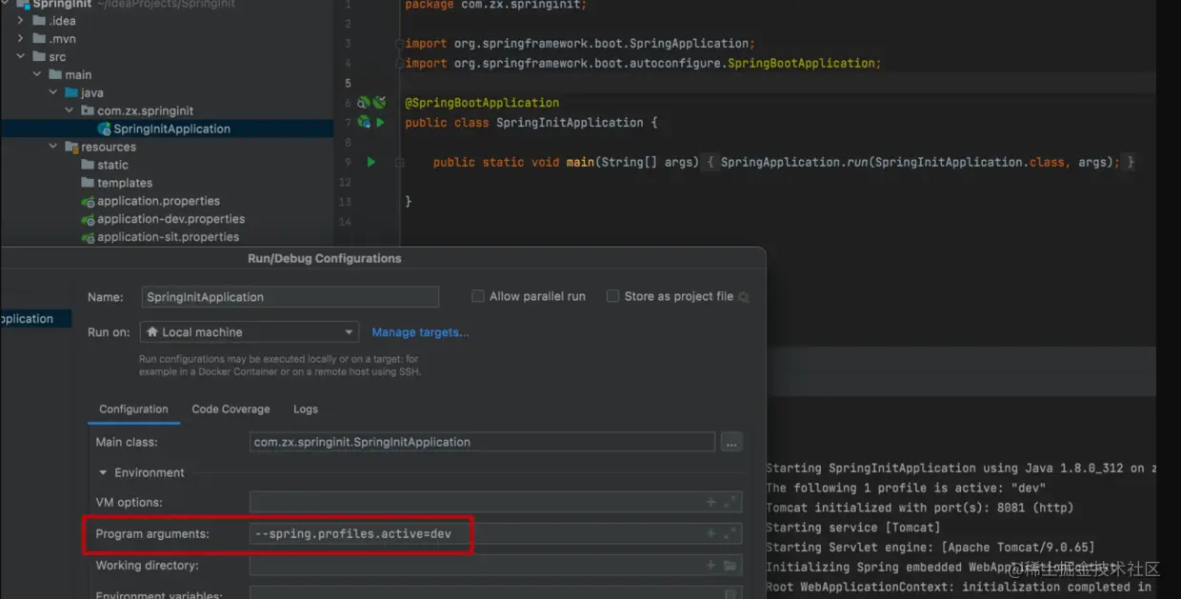Screen dimensions: 1181x599
Task: Collapse the main folder
Action: click(37, 75)
